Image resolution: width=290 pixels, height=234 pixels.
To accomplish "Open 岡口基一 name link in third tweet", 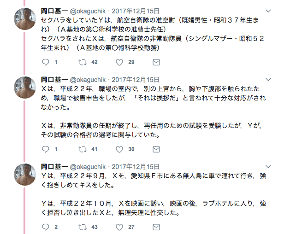I will pyautogui.click(x=54, y=166).
